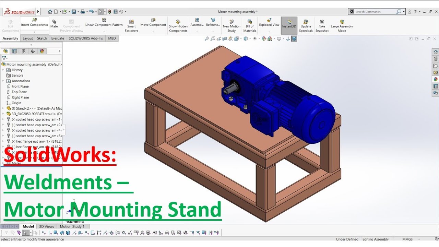Expand the Reference Geometry dropdown arrow
This screenshot has height=247, width=439.
pos(213,32)
